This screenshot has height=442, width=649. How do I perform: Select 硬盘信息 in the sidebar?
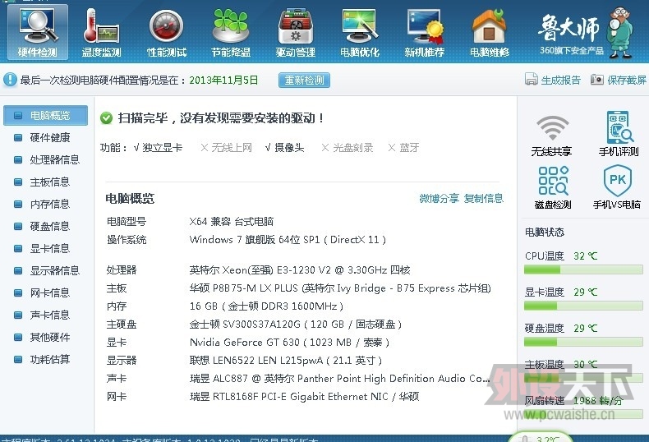coord(45,227)
